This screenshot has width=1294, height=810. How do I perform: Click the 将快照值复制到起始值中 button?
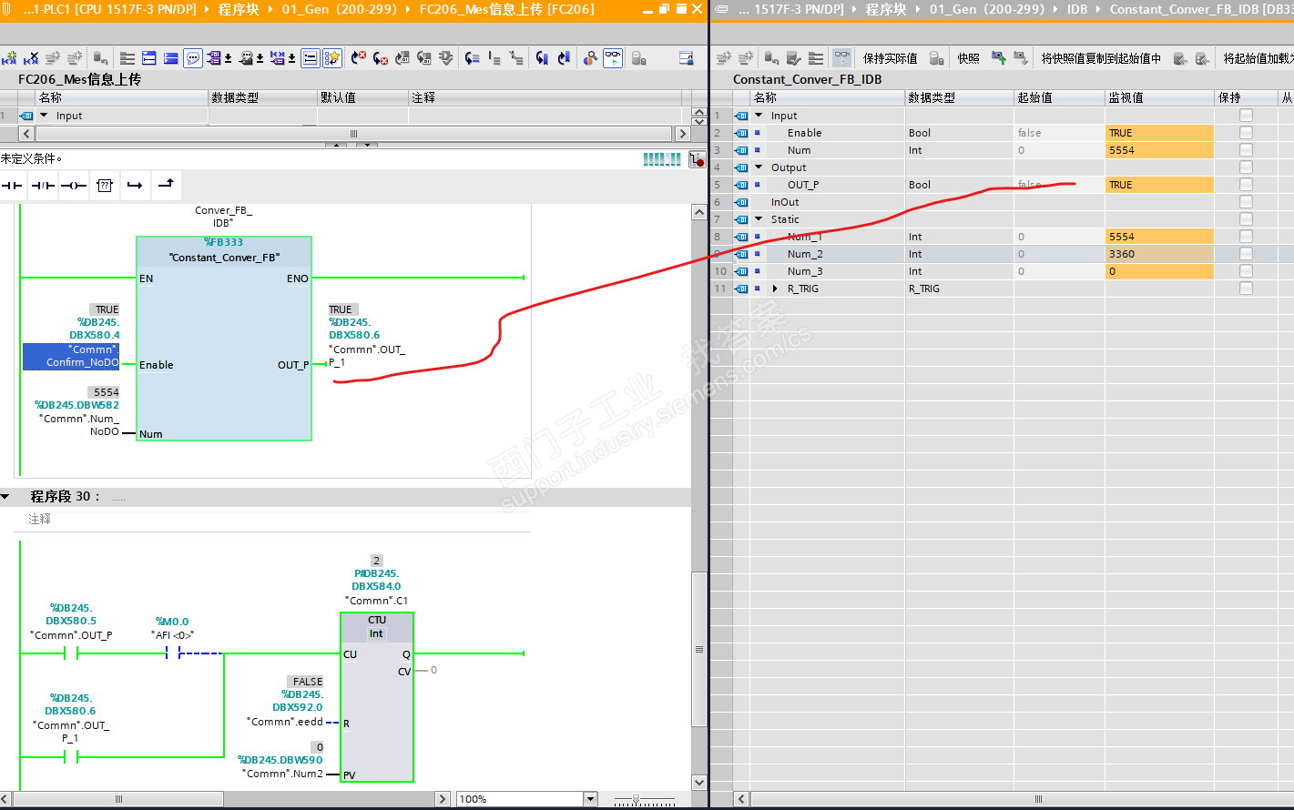(1101, 58)
